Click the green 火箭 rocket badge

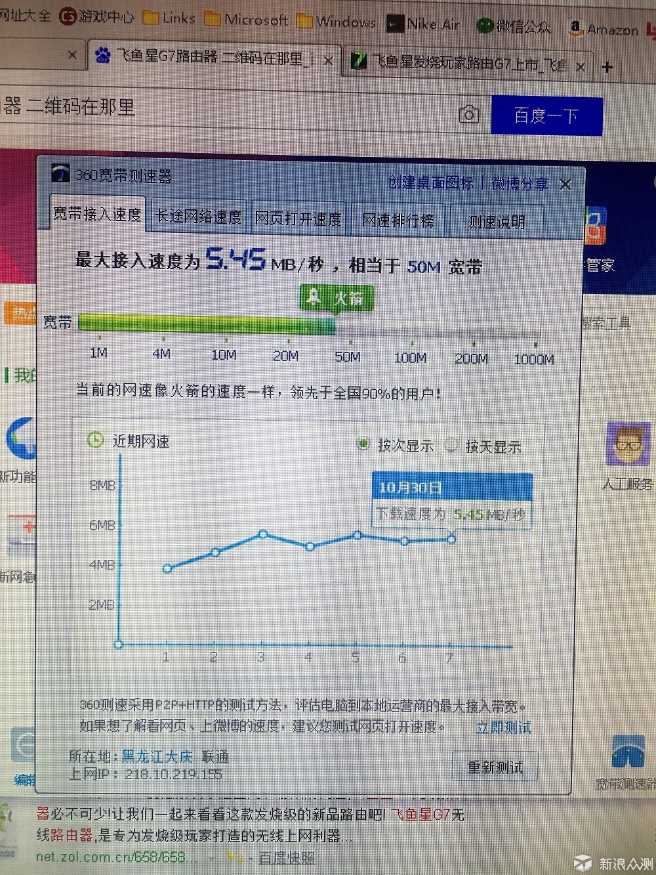337,299
